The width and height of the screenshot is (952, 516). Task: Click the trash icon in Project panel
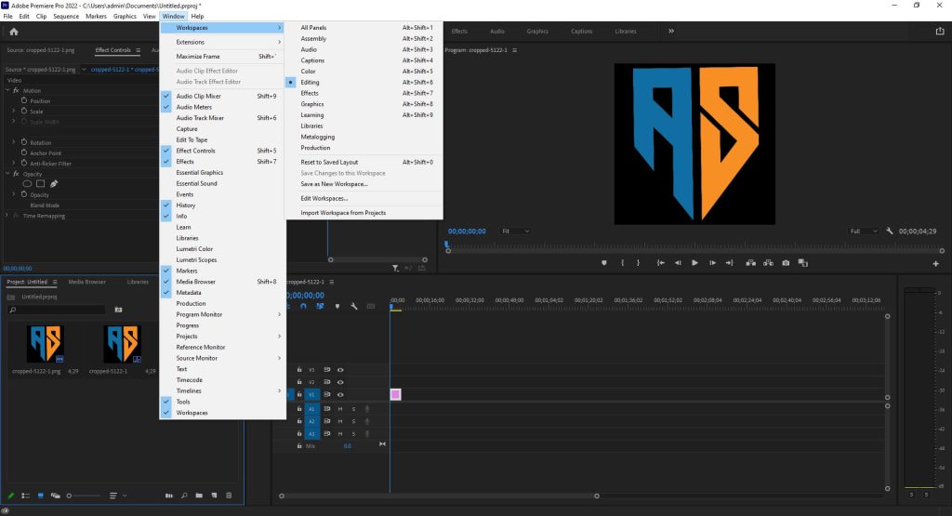[x=230, y=496]
